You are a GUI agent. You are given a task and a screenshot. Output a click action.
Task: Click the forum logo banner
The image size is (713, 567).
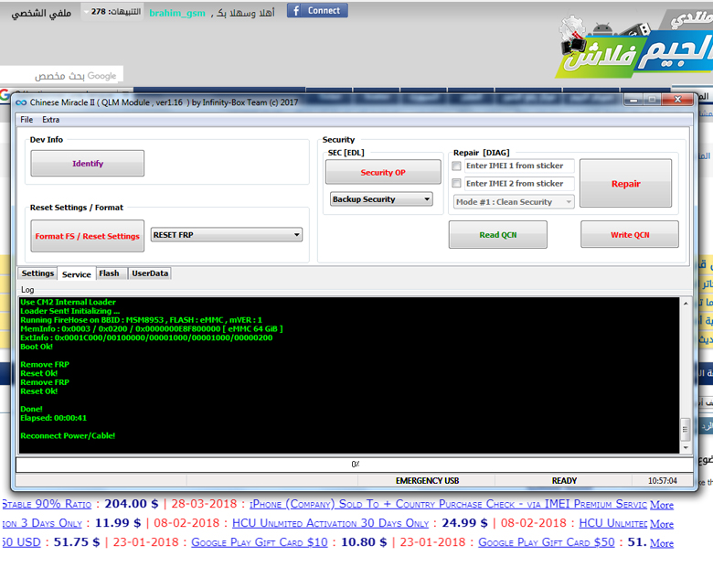click(634, 46)
